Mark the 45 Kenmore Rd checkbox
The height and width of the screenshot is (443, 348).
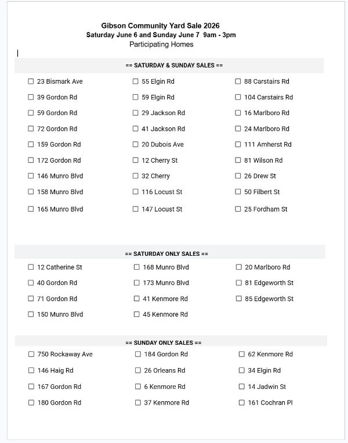tap(137, 314)
